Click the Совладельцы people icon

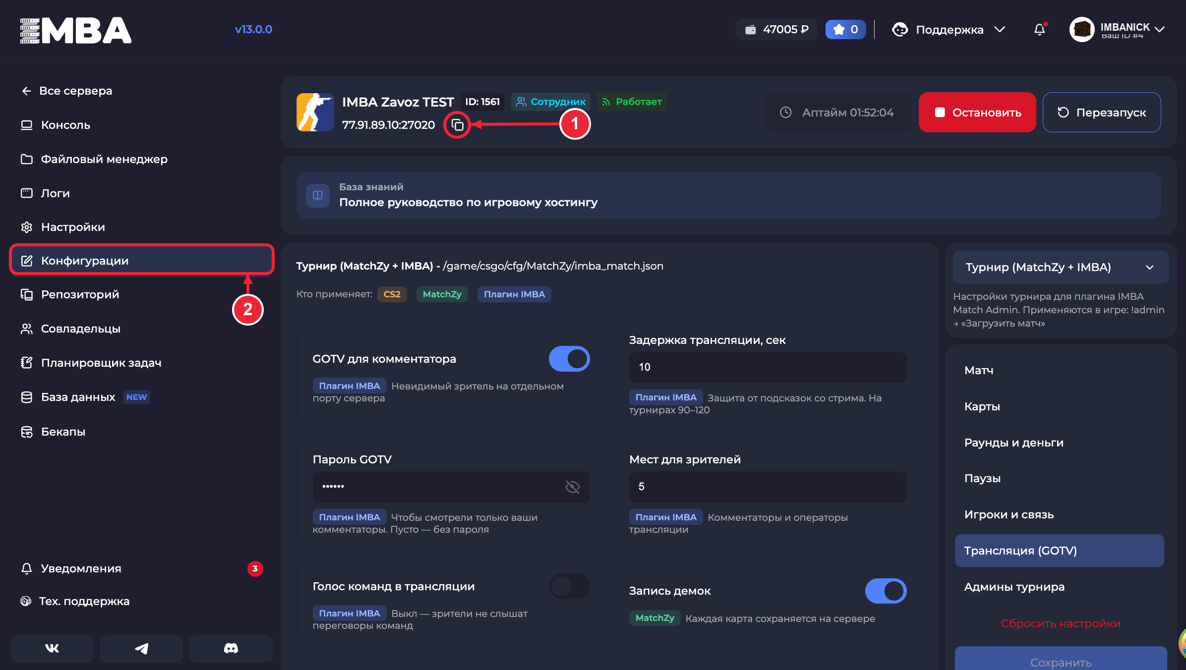coord(27,329)
